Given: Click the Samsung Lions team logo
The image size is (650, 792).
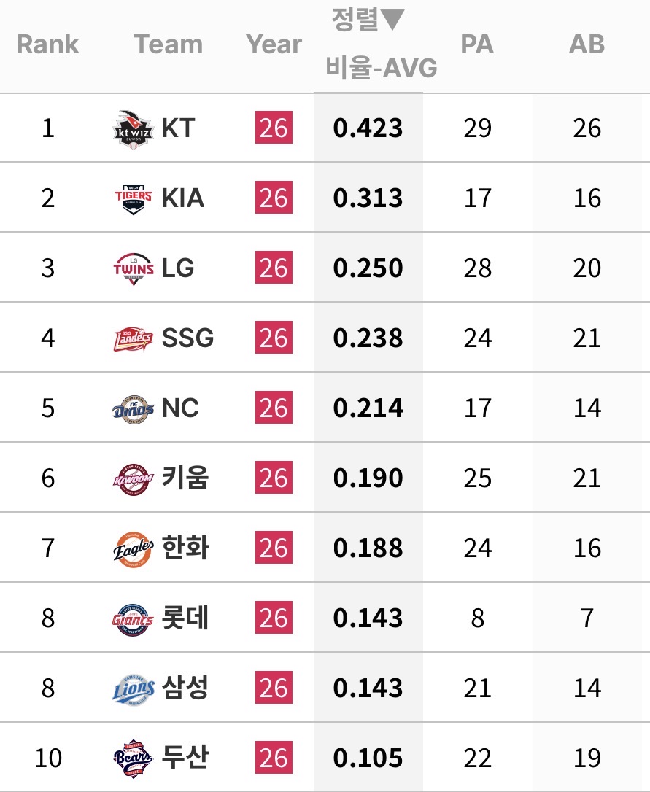Looking at the screenshot, I should [x=134, y=689].
